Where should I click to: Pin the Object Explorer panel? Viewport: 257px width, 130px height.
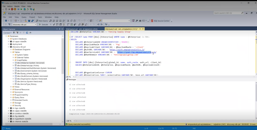[60, 29]
